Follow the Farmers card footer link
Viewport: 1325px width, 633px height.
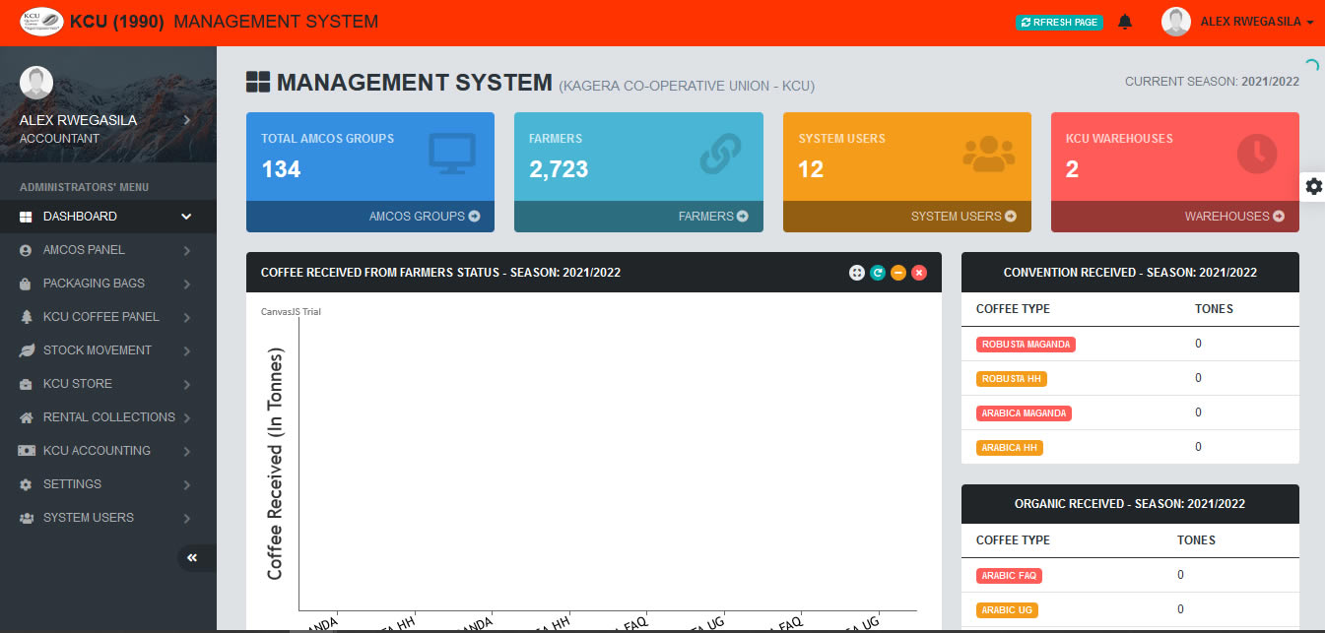coord(638,217)
